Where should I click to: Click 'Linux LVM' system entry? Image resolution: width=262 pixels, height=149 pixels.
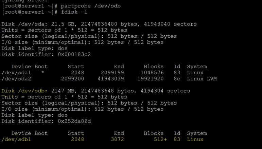202,79
